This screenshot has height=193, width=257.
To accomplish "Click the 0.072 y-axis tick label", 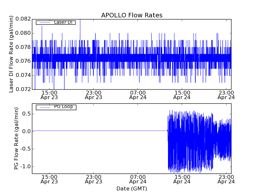I will click(23, 89).
